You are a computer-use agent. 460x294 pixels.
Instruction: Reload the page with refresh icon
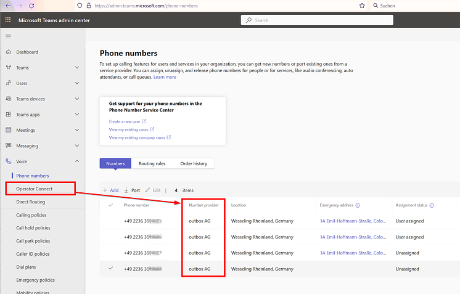coord(31,6)
